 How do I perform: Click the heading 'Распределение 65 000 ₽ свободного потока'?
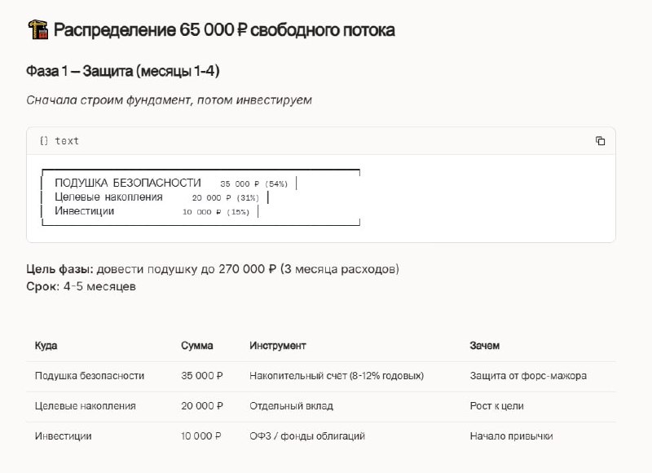224,30
